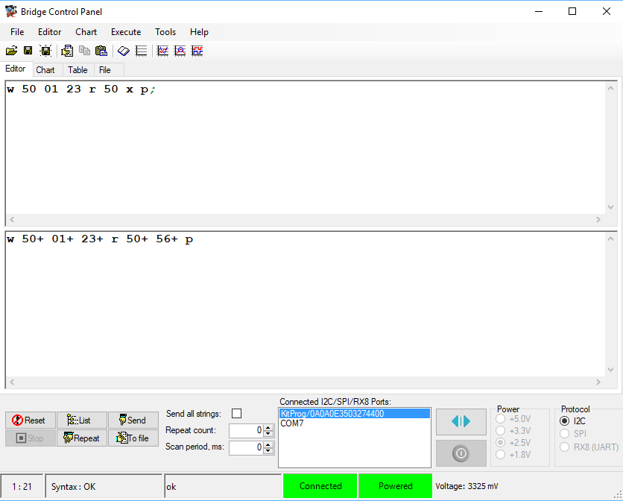
Task: Select the +5.0V power option
Action: click(x=501, y=419)
